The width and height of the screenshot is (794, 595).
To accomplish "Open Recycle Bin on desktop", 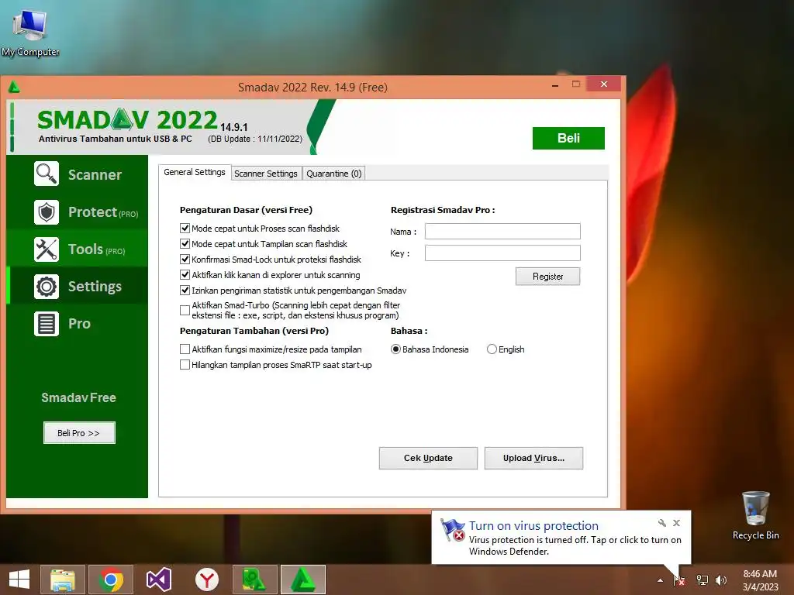I will (755, 515).
